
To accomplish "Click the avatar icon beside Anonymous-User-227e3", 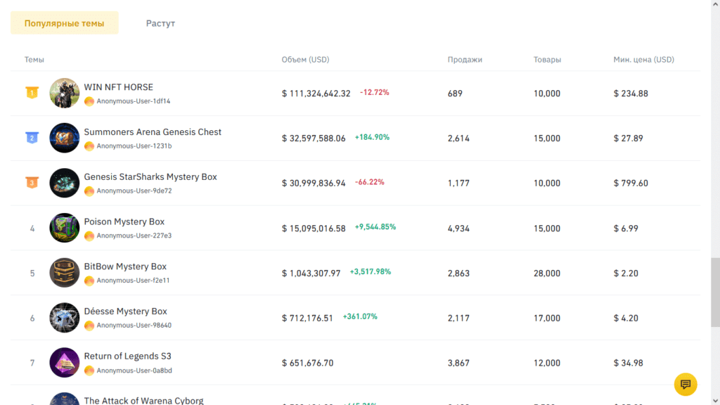I will pyautogui.click(x=89, y=236).
